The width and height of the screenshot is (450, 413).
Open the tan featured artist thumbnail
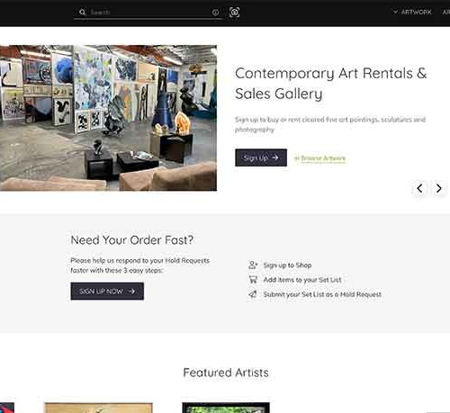(x=98, y=408)
